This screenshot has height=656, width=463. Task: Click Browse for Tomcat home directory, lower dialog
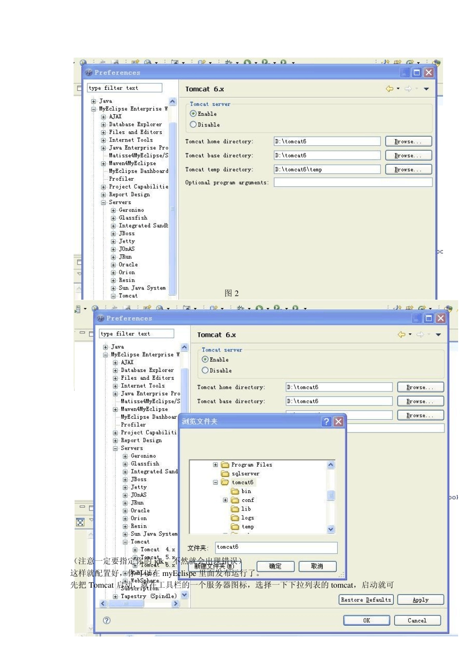pyautogui.click(x=420, y=387)
